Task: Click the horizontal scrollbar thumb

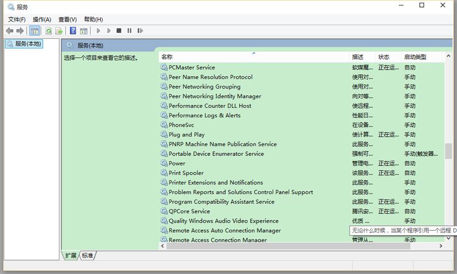Action: coord(289,246)
